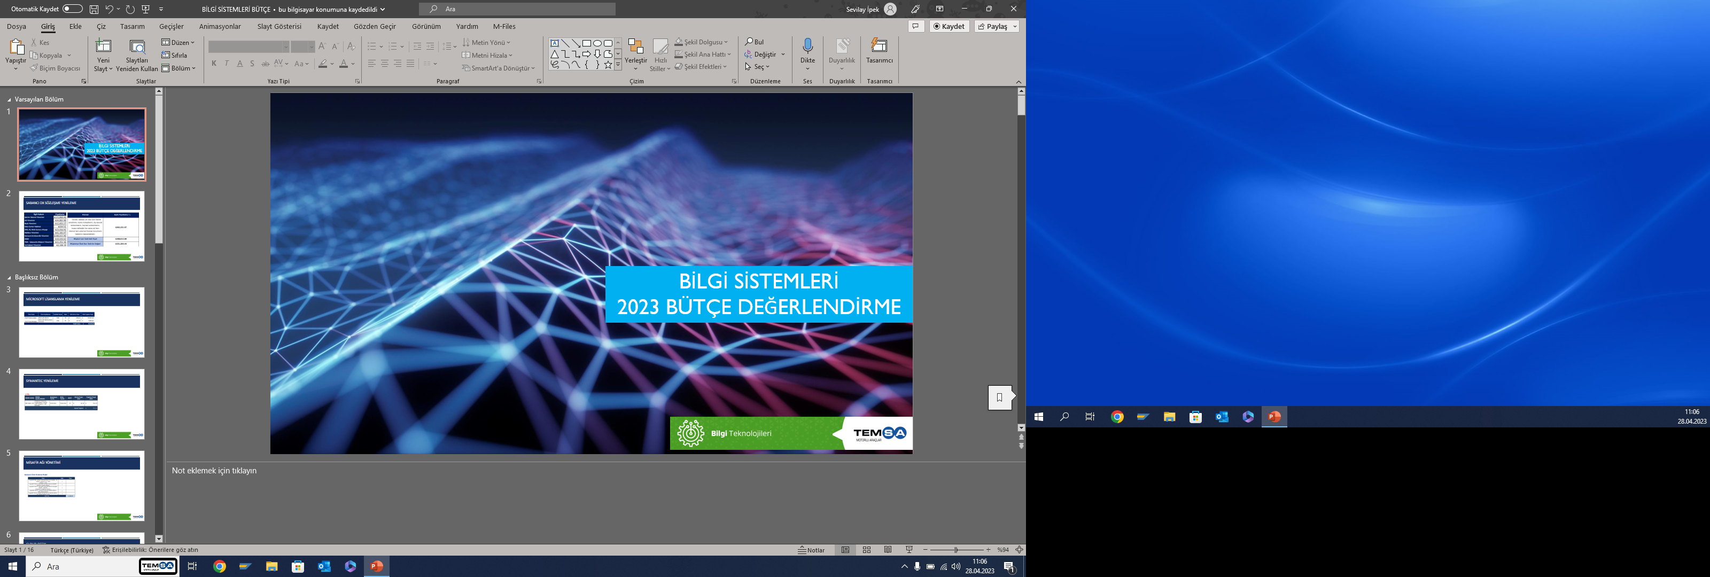Toggle underline A formatting
Viewport: 1710px width, 577px height.
click(239, 64)
